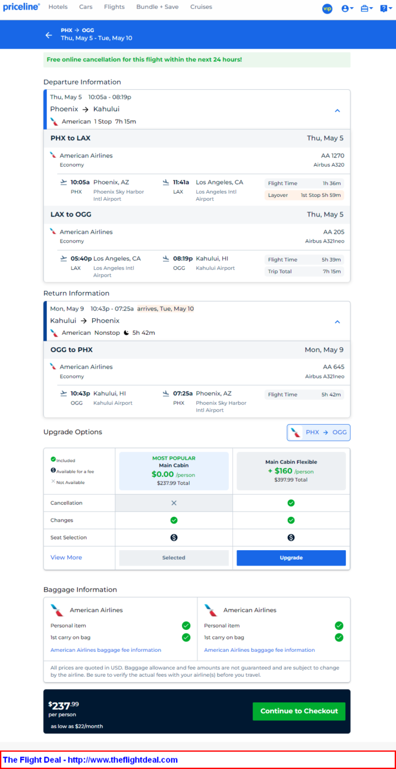Click the Upgrade button
The height and width of the screenshot is (769, 396).
click(x=291, y=558)
